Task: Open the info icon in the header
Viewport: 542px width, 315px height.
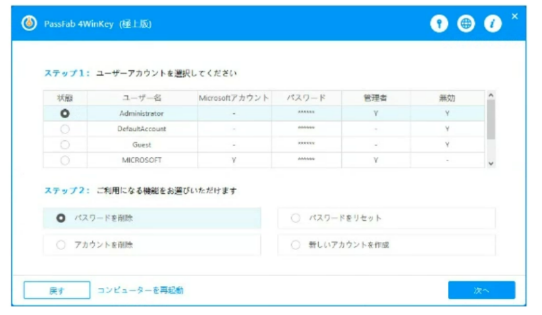Action: tap(493, 24)
